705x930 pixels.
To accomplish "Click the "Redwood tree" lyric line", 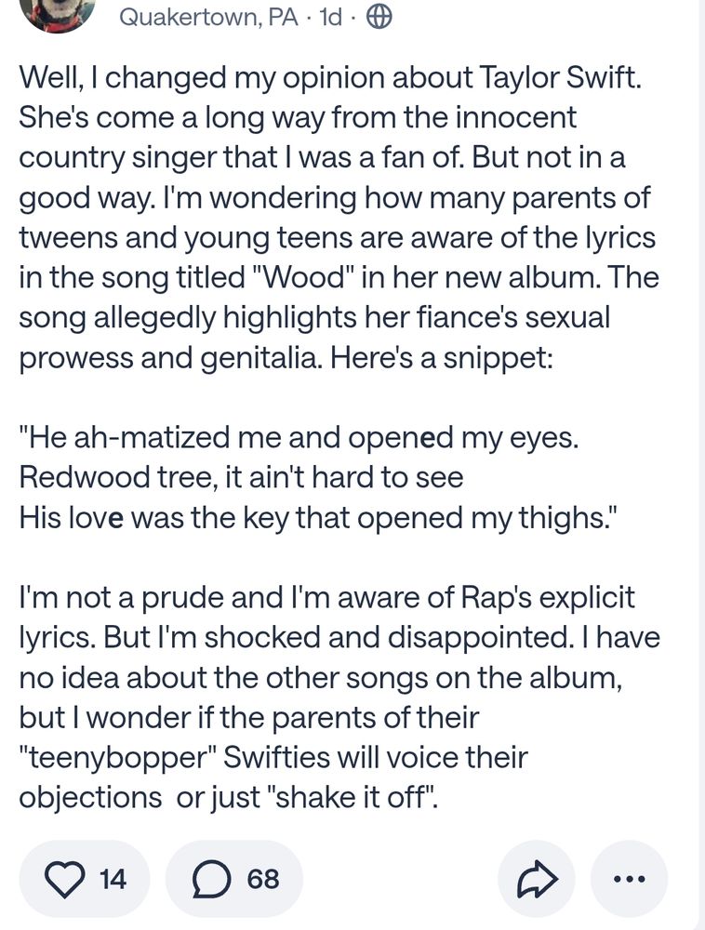I will click(240, 478).
